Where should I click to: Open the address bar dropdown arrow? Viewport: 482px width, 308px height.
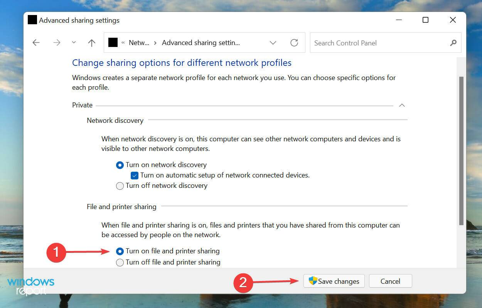pyautogui.click(x=273, y=43)
